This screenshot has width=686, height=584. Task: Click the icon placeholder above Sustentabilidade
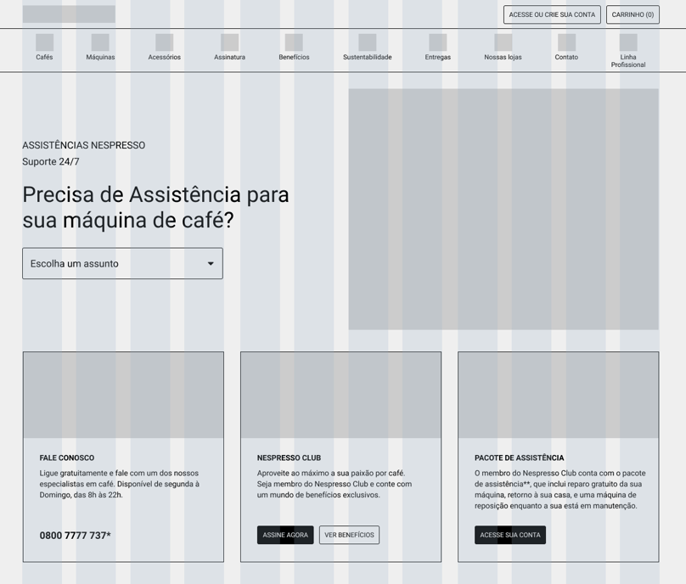point(368,42)
